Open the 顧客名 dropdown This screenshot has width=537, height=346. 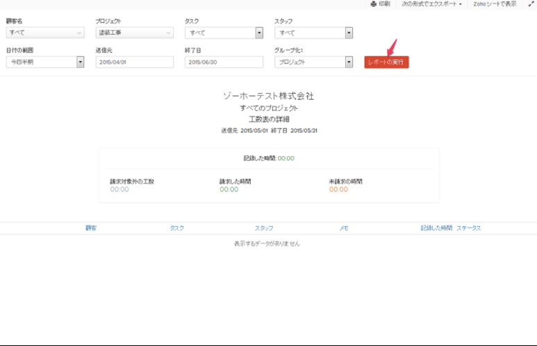pos(45,33)
